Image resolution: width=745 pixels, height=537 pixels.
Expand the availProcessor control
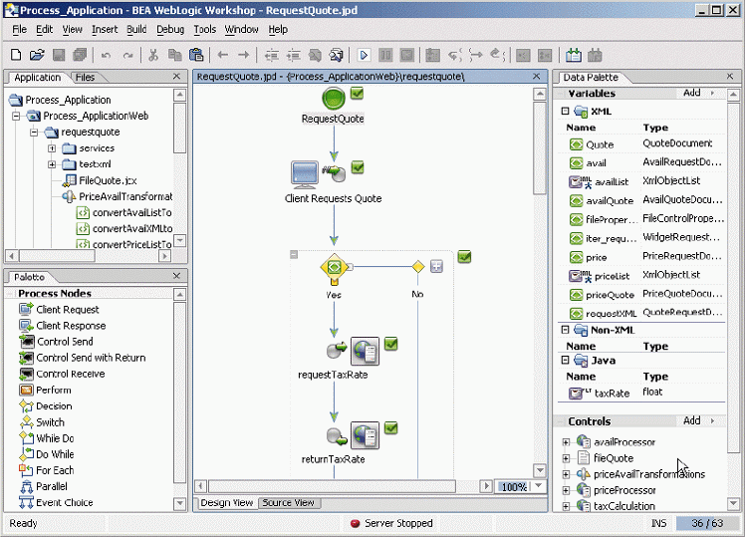coord(566,442)
